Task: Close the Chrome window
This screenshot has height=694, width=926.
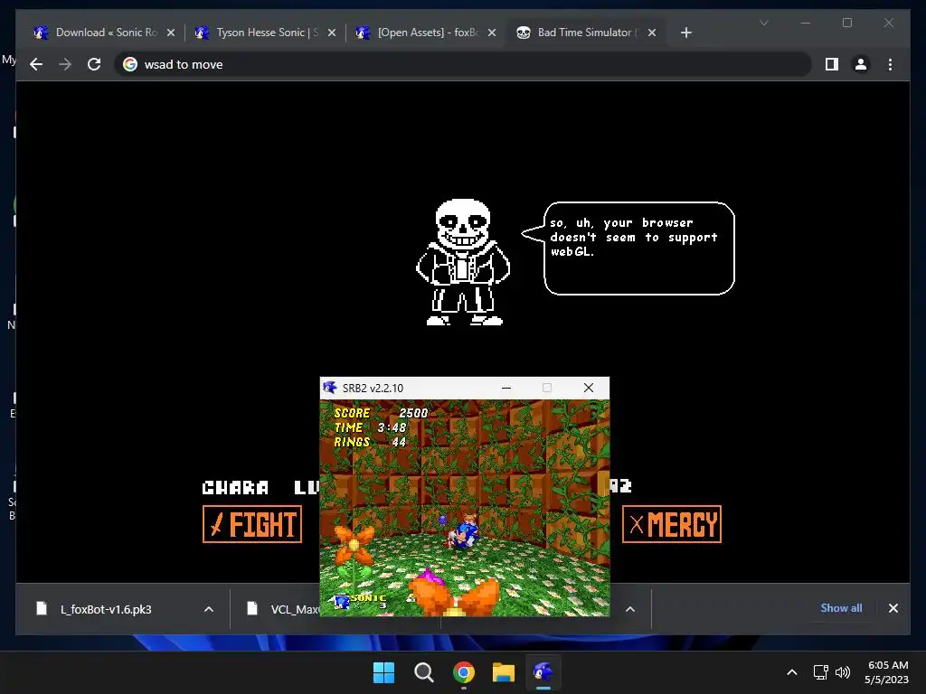Action: [888, 23]
